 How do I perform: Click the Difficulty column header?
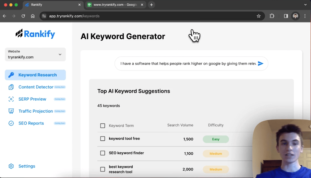216,125
